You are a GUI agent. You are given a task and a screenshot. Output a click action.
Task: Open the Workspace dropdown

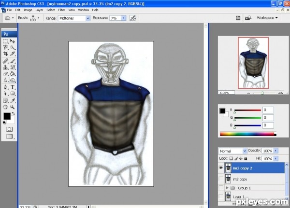pos(267,18)
